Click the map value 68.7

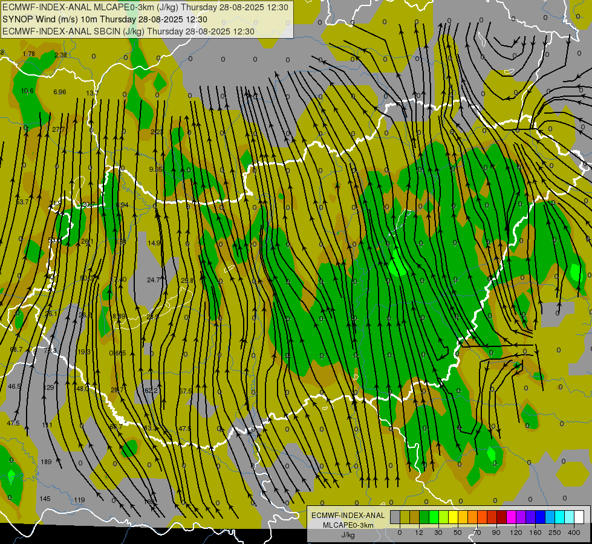click(x=16, y=349)
